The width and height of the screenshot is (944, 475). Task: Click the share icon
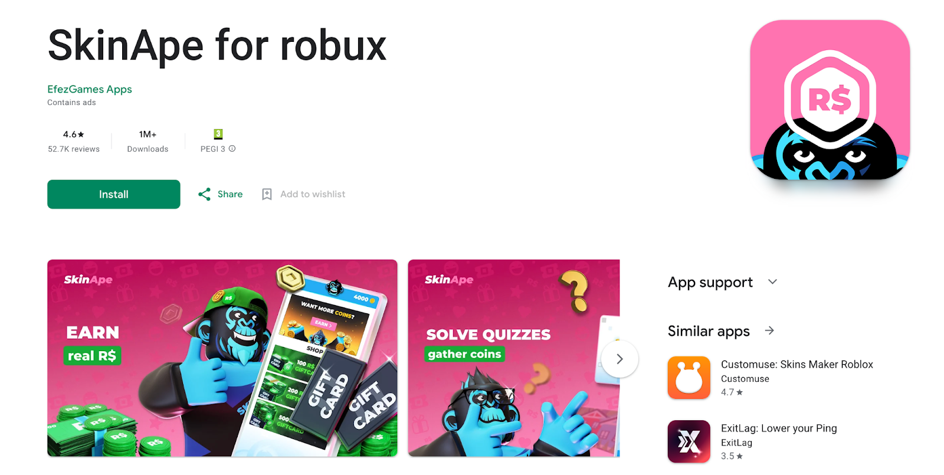click(x=205, y=194)
